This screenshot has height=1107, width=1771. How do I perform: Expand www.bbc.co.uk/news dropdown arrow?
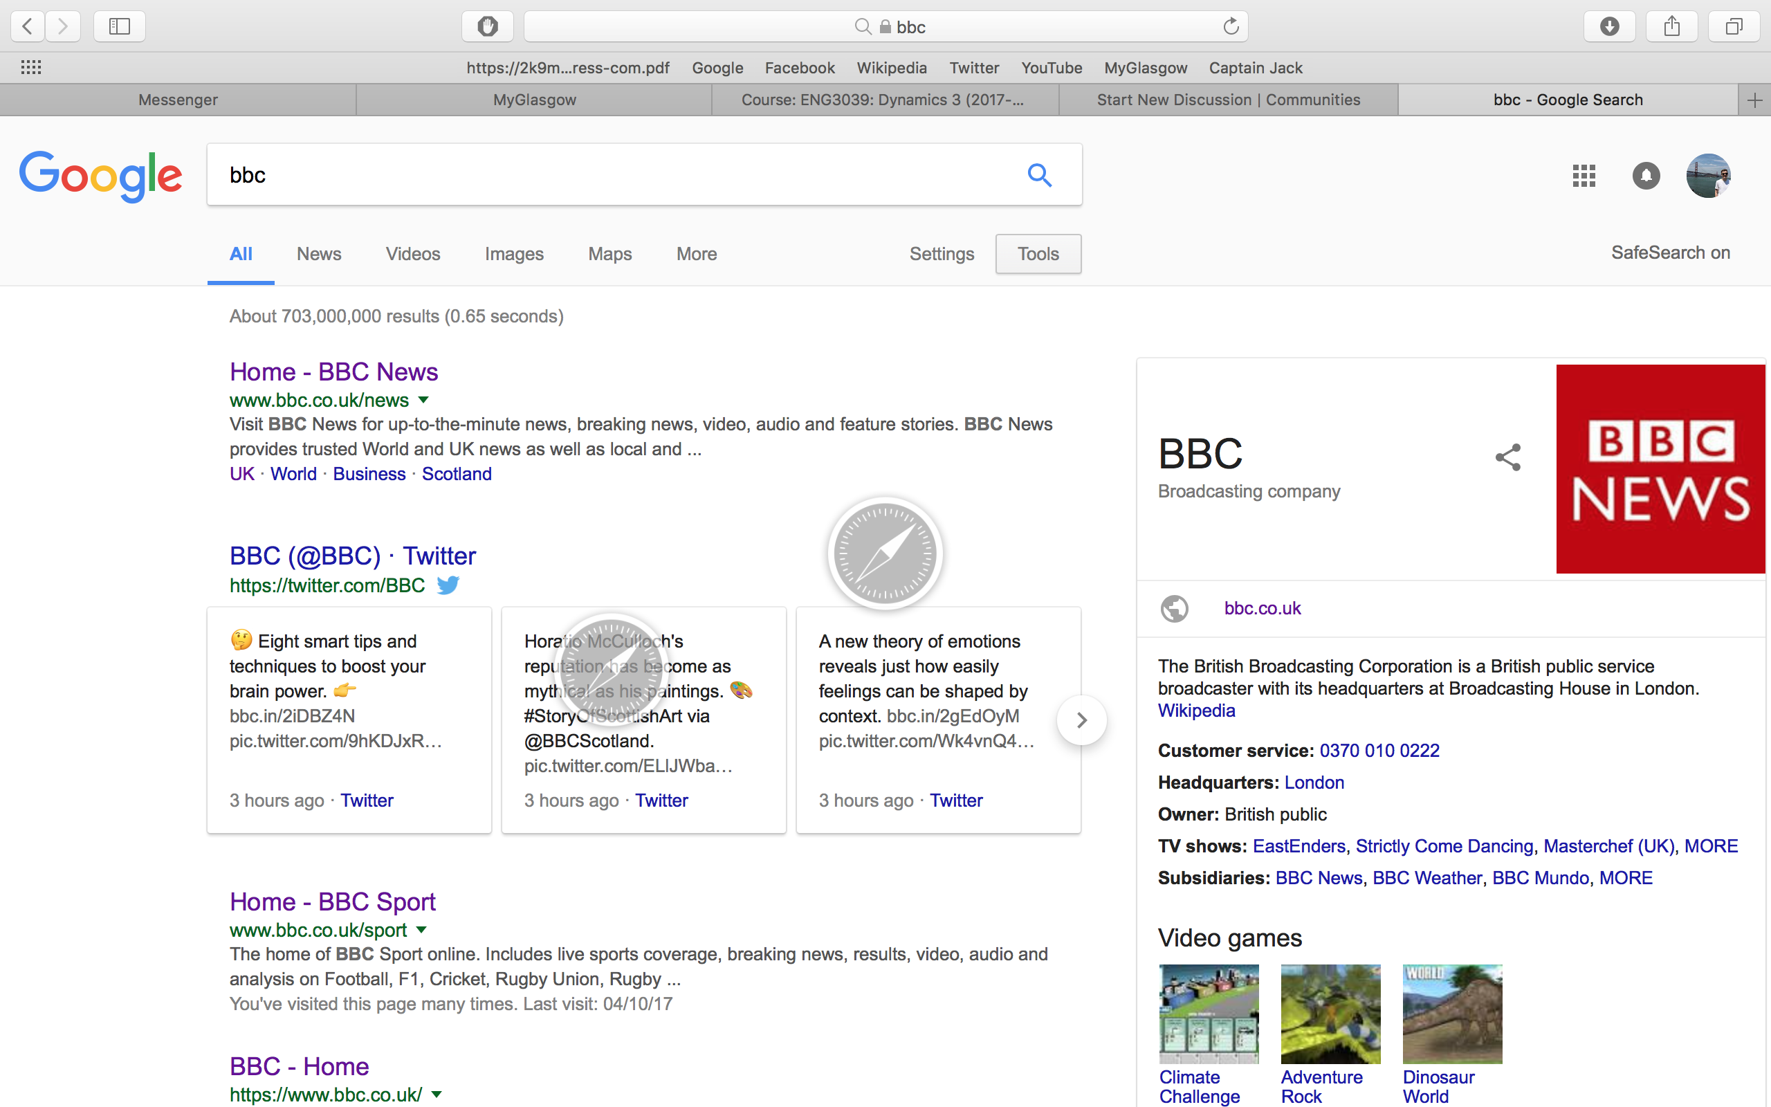pyautogui.click(x=423, y=400)
